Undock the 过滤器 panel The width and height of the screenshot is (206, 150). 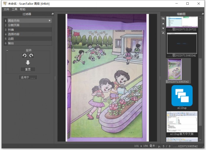53,14
